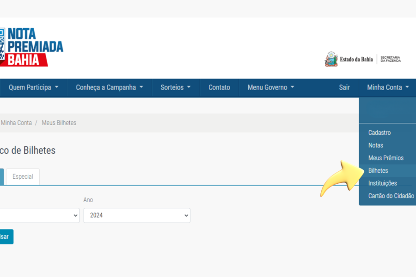Click the Estado da Bahia coat of arms

point(331,59)
